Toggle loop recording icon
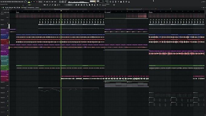 [x=55, y=2]
